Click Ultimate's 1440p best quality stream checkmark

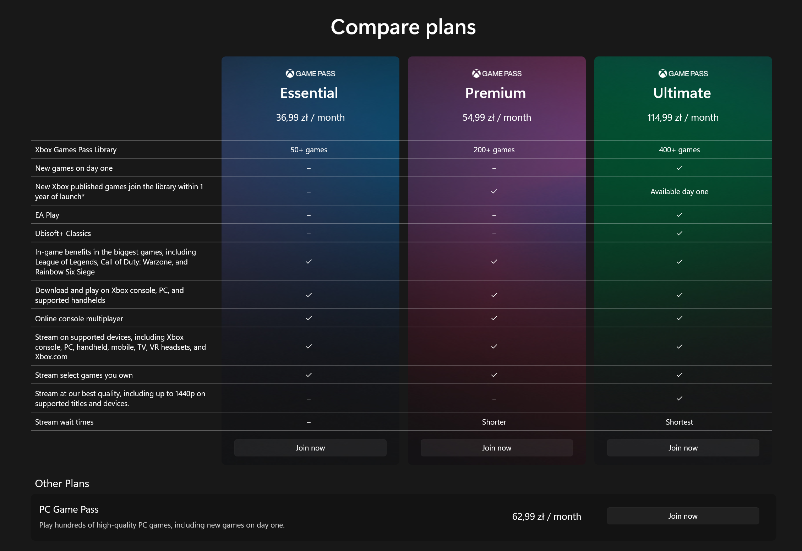679,398
